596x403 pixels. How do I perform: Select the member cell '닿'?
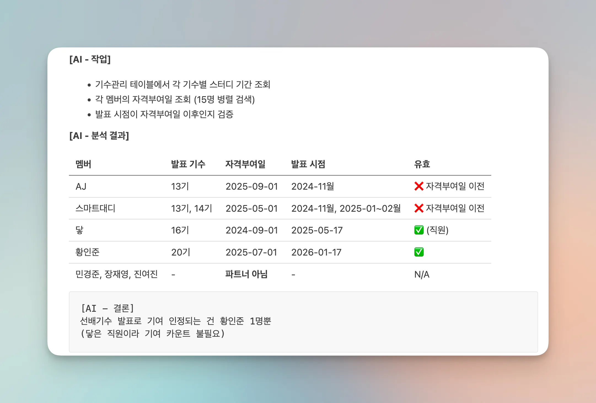(79, 230)
